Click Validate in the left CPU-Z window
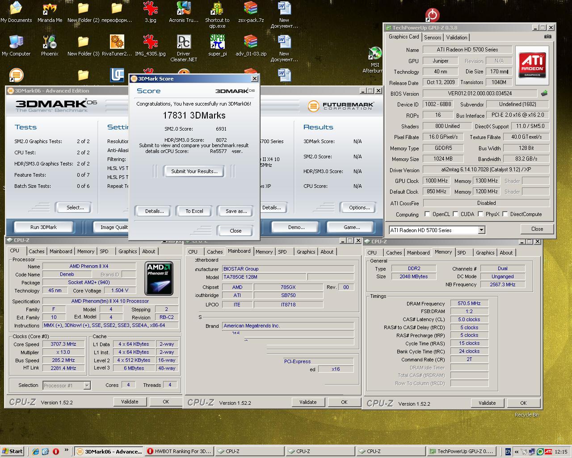 (x=130, y=402)
